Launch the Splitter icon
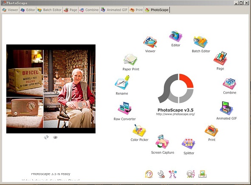The width and height of the screenshot is (251, 185). pyautogui.click(x=189, y=144)
